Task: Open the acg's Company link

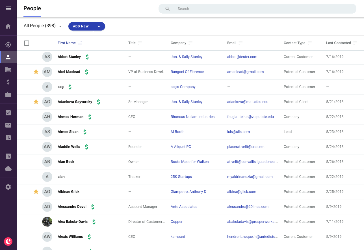Action: 183,87
